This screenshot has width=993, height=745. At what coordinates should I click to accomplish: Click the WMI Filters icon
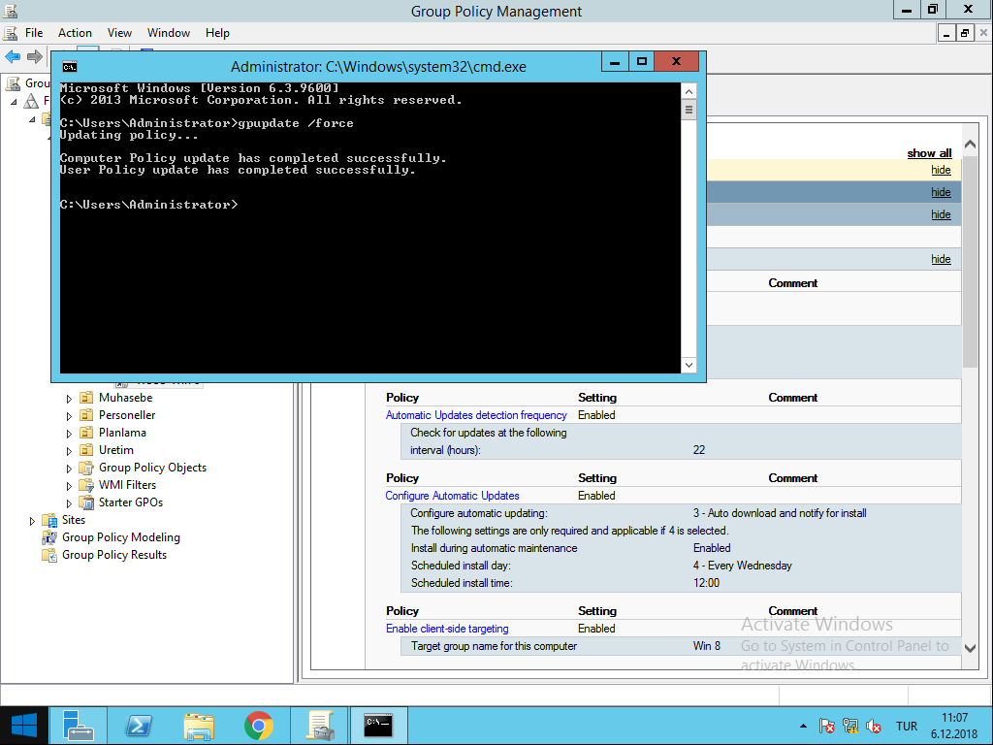pos(86,485)
